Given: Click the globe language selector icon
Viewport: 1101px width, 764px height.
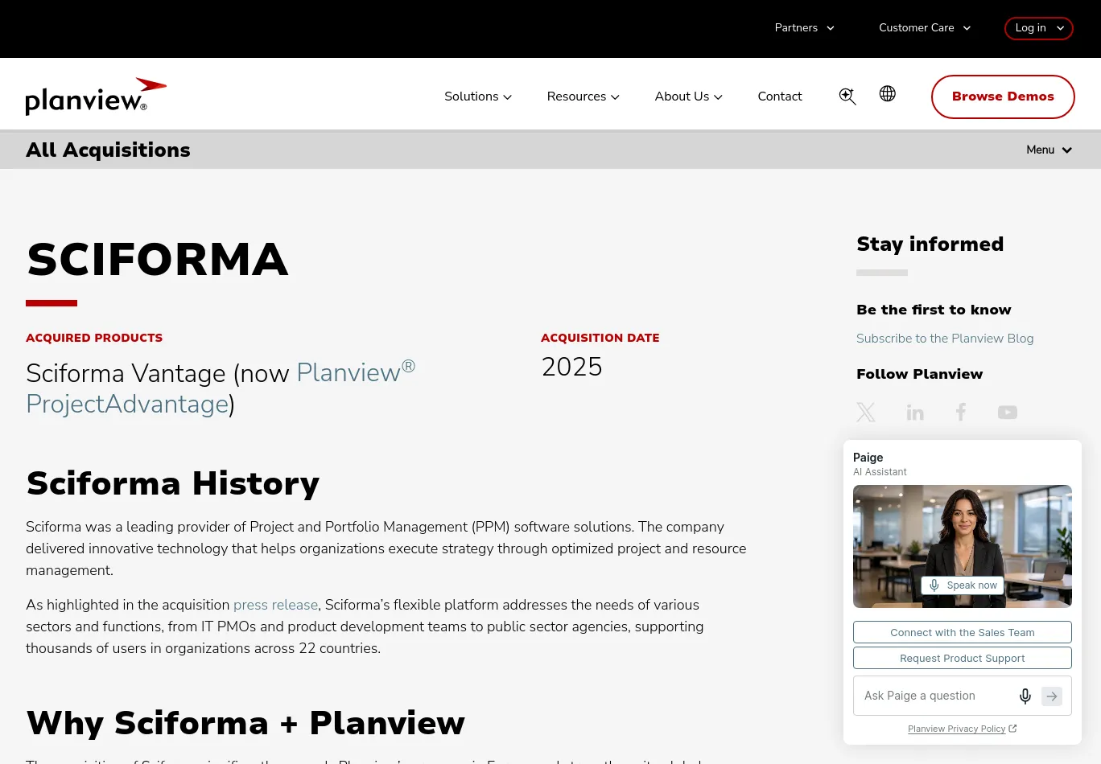Looking at the screenshot, I should tap(887, 93).
